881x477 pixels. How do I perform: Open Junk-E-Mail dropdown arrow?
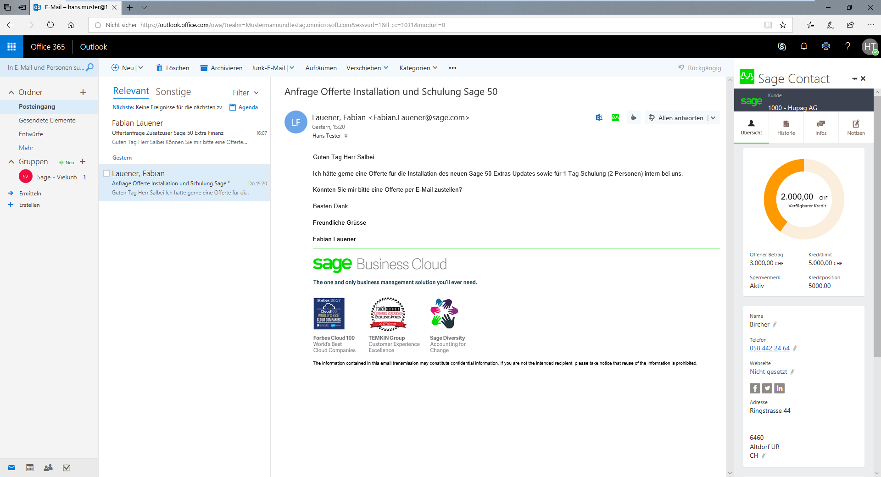[292, 68]
